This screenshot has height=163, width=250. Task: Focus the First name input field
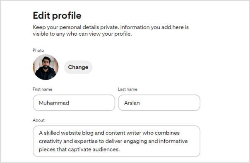74,103
